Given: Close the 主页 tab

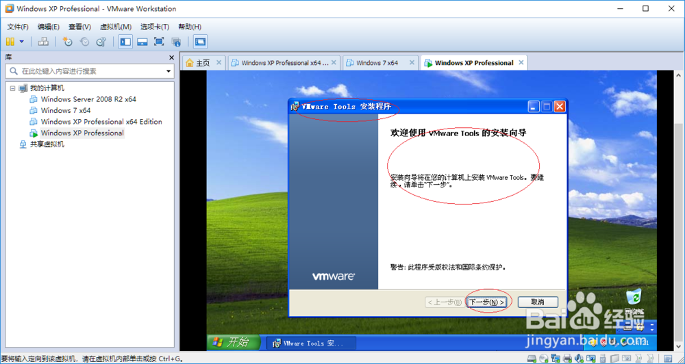Looking at the screenshot, I should click(219, 62).
